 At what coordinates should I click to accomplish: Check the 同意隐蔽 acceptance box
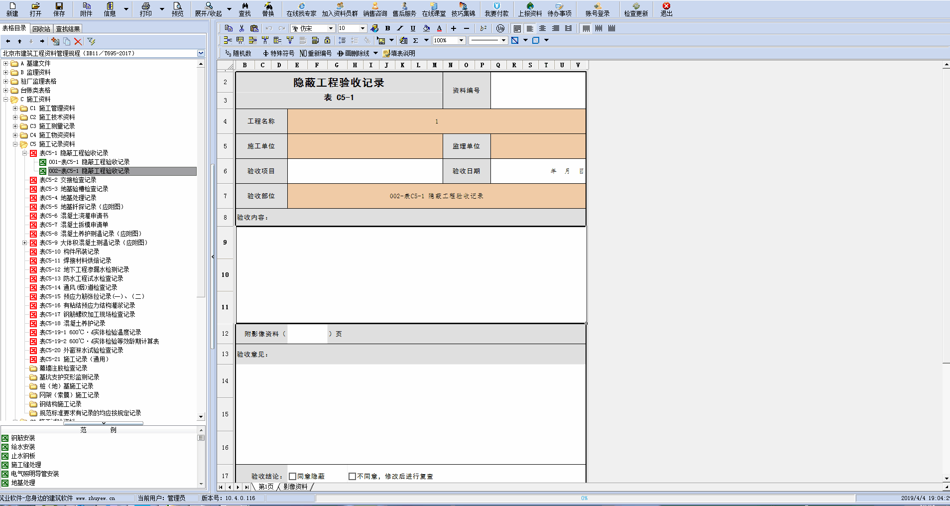(292, 476)
